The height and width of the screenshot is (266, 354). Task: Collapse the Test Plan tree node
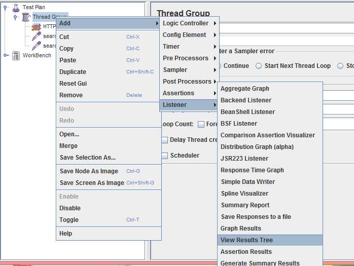[6, 8]
